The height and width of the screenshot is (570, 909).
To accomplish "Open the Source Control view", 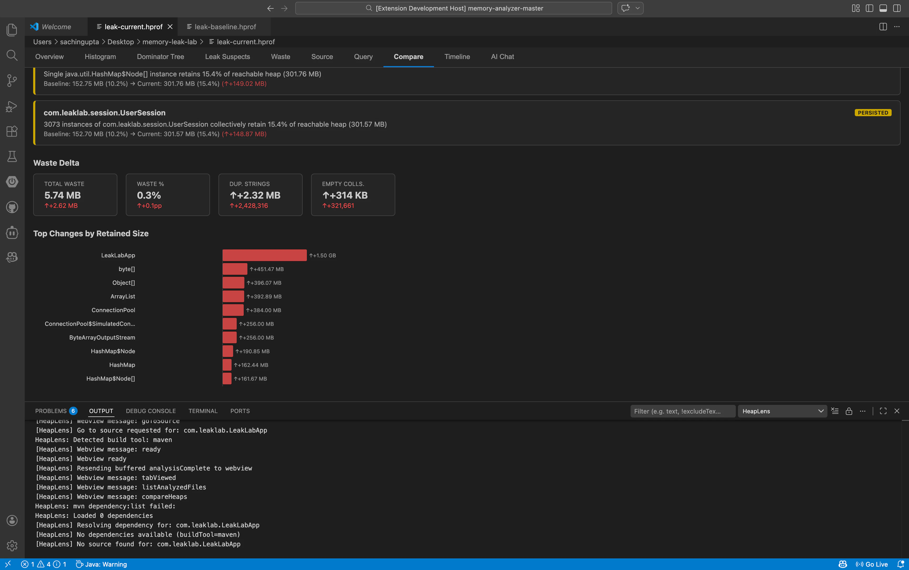I will pos(12,80).
